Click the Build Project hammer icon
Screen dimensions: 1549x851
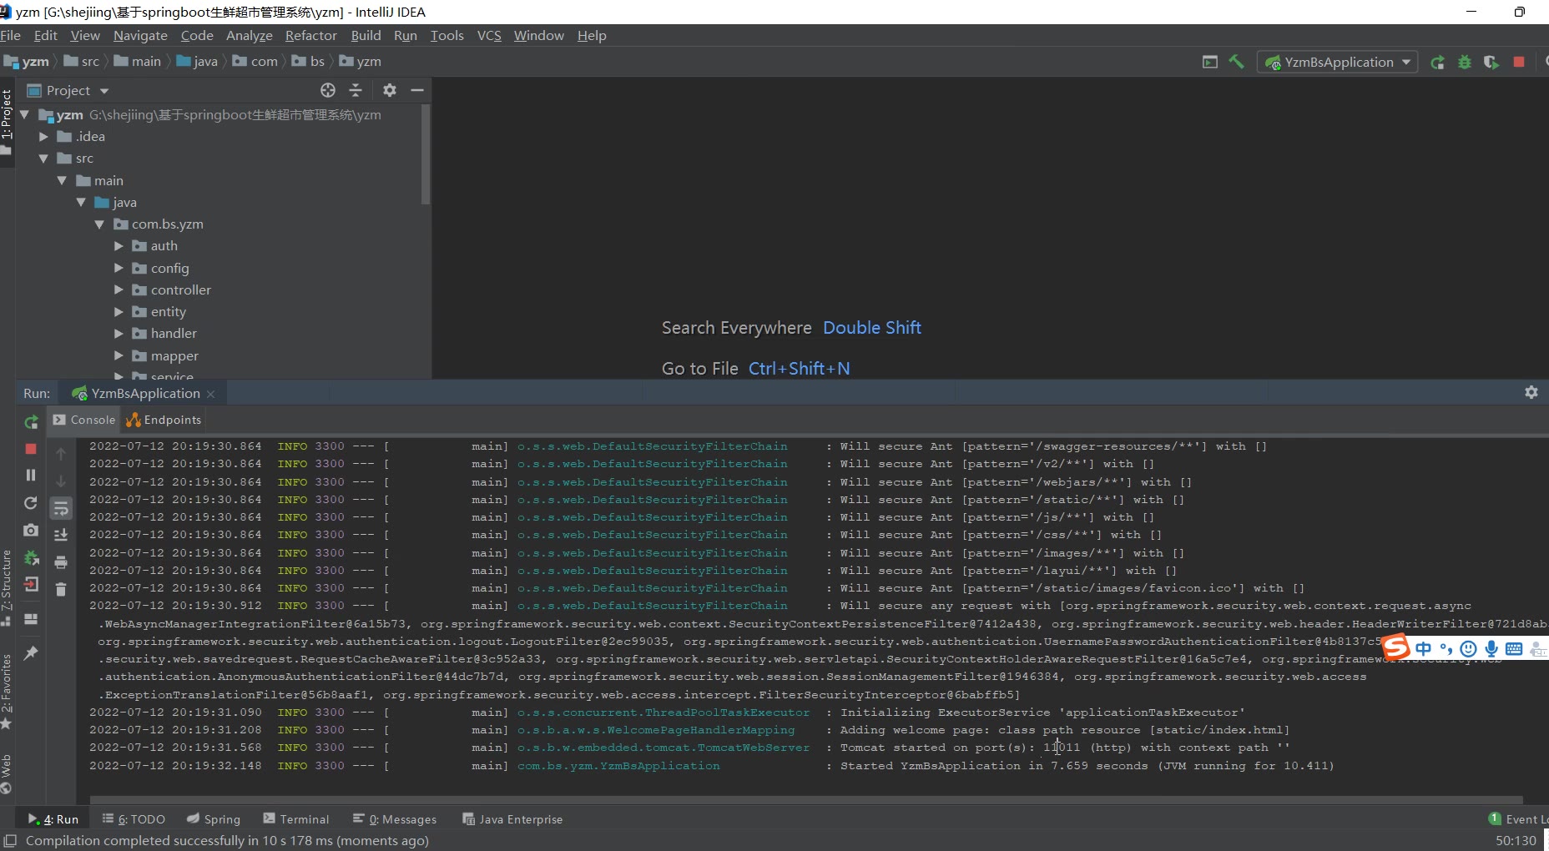[1236, 62]
